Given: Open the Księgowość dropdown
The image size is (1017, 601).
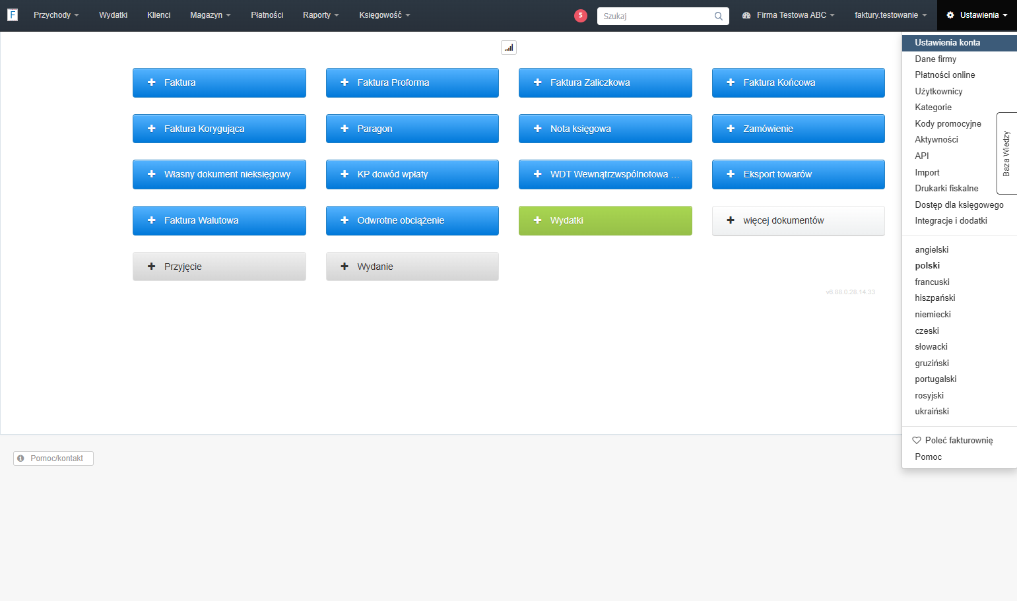Looking at the screenshot, I should point(385,15).
